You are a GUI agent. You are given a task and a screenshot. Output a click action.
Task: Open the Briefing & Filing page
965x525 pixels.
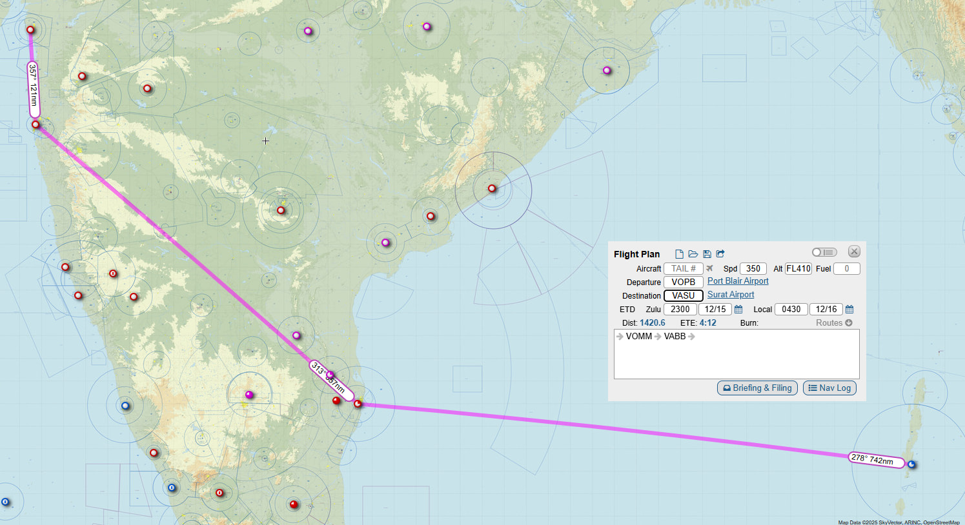click(x=757, y=388)
